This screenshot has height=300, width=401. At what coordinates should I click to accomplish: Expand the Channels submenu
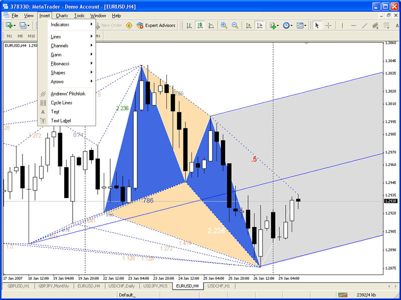67,45
